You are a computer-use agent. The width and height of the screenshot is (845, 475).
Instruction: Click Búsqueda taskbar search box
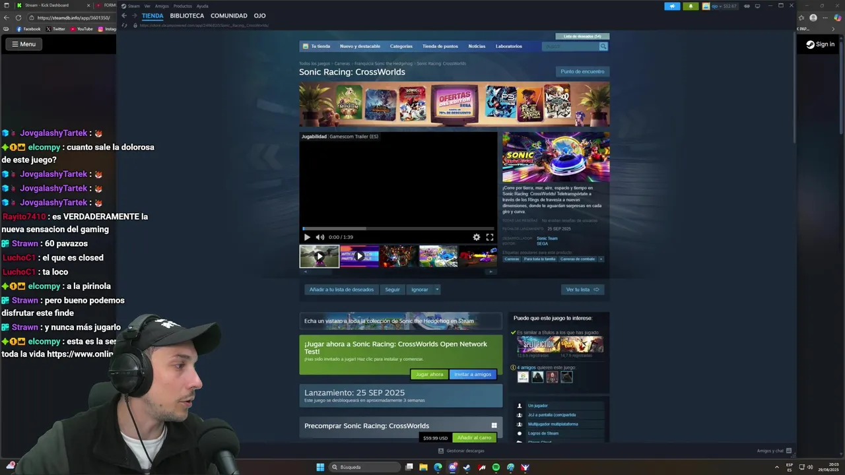[364, 467]
